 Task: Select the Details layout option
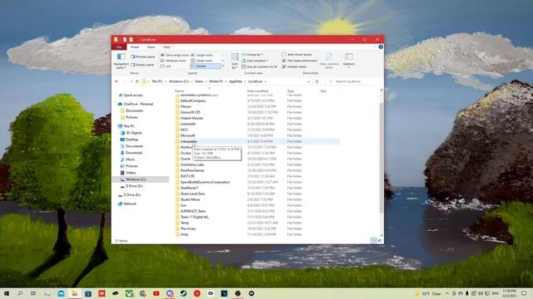(x=206, y=66)
